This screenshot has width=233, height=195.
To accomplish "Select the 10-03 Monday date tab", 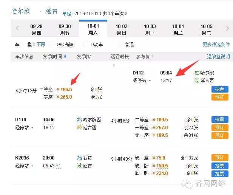I will pyautogui.click(x=150, y=29).
